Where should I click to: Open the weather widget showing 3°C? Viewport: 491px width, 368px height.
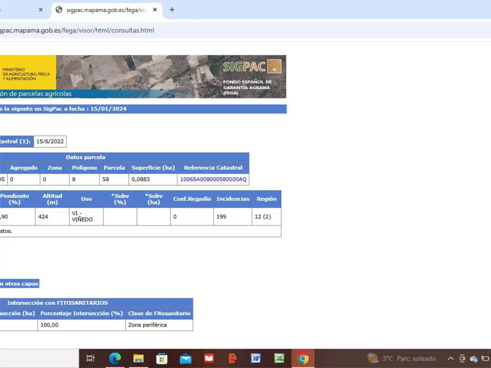pyautogui.click(x=402, y=358)
